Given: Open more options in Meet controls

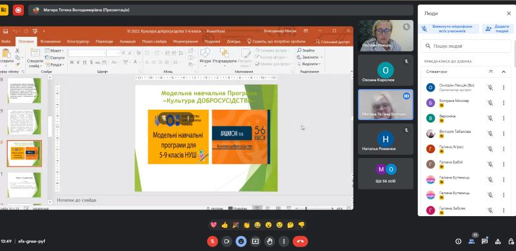Looking at the screenshot, I should 284,241.
